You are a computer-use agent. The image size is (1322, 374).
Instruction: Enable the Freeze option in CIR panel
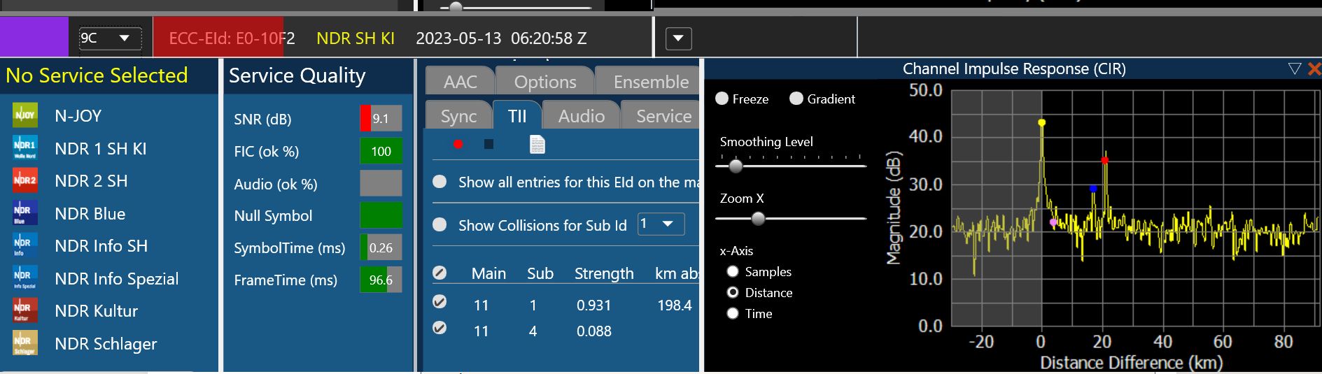[722, 99]
